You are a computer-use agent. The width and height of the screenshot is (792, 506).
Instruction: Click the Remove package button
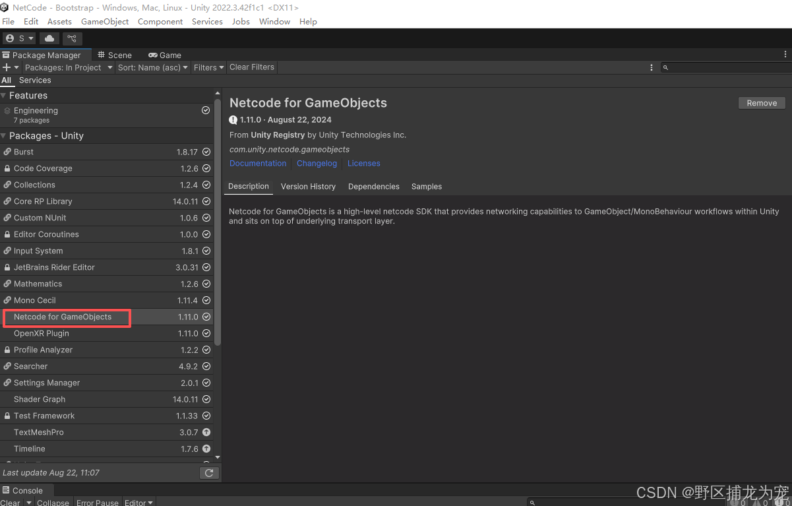pos(762,103)
